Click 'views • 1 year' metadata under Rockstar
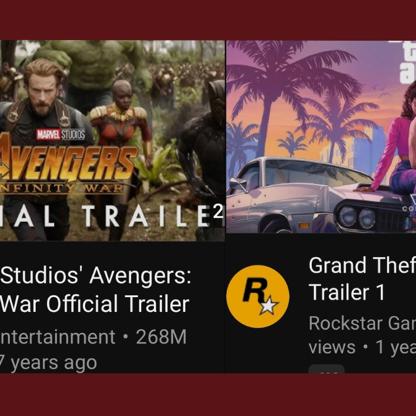The width and height of the screenshot is (416, 416). coord(362,347)
